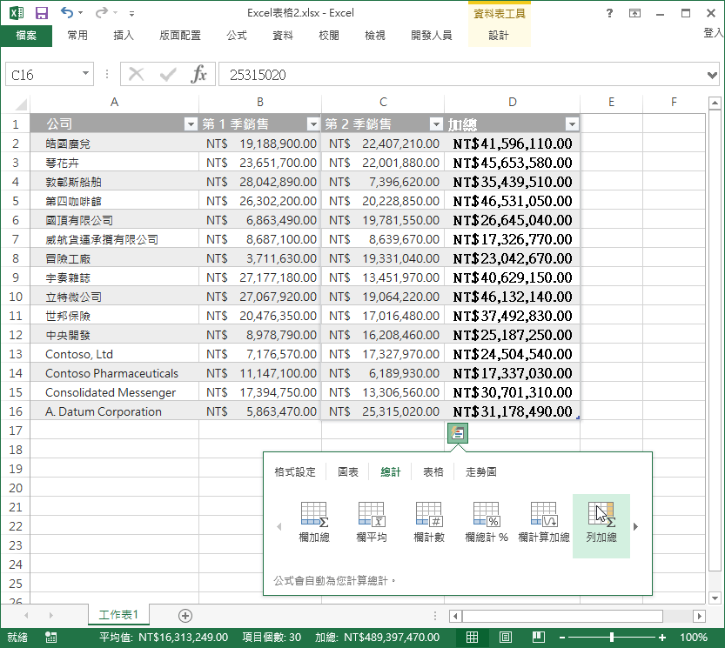Image resolution: width=725 pixels, height=648 pixels.
Task: Click the Save icon in quick access toolbar
Action: click(42, 13)
